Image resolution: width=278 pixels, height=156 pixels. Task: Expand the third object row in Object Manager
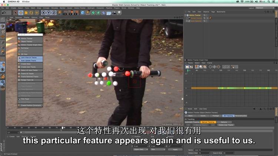pyautogui.click(x=187, y=21)
